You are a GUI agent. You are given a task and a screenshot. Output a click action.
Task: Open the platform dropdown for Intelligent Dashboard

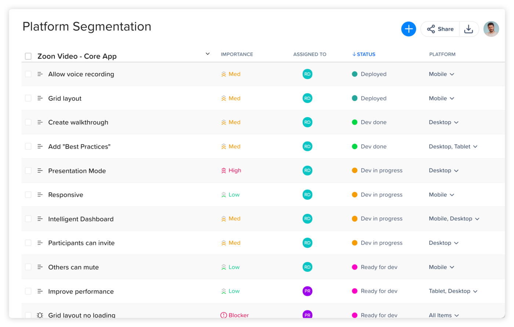coord(477,219)
